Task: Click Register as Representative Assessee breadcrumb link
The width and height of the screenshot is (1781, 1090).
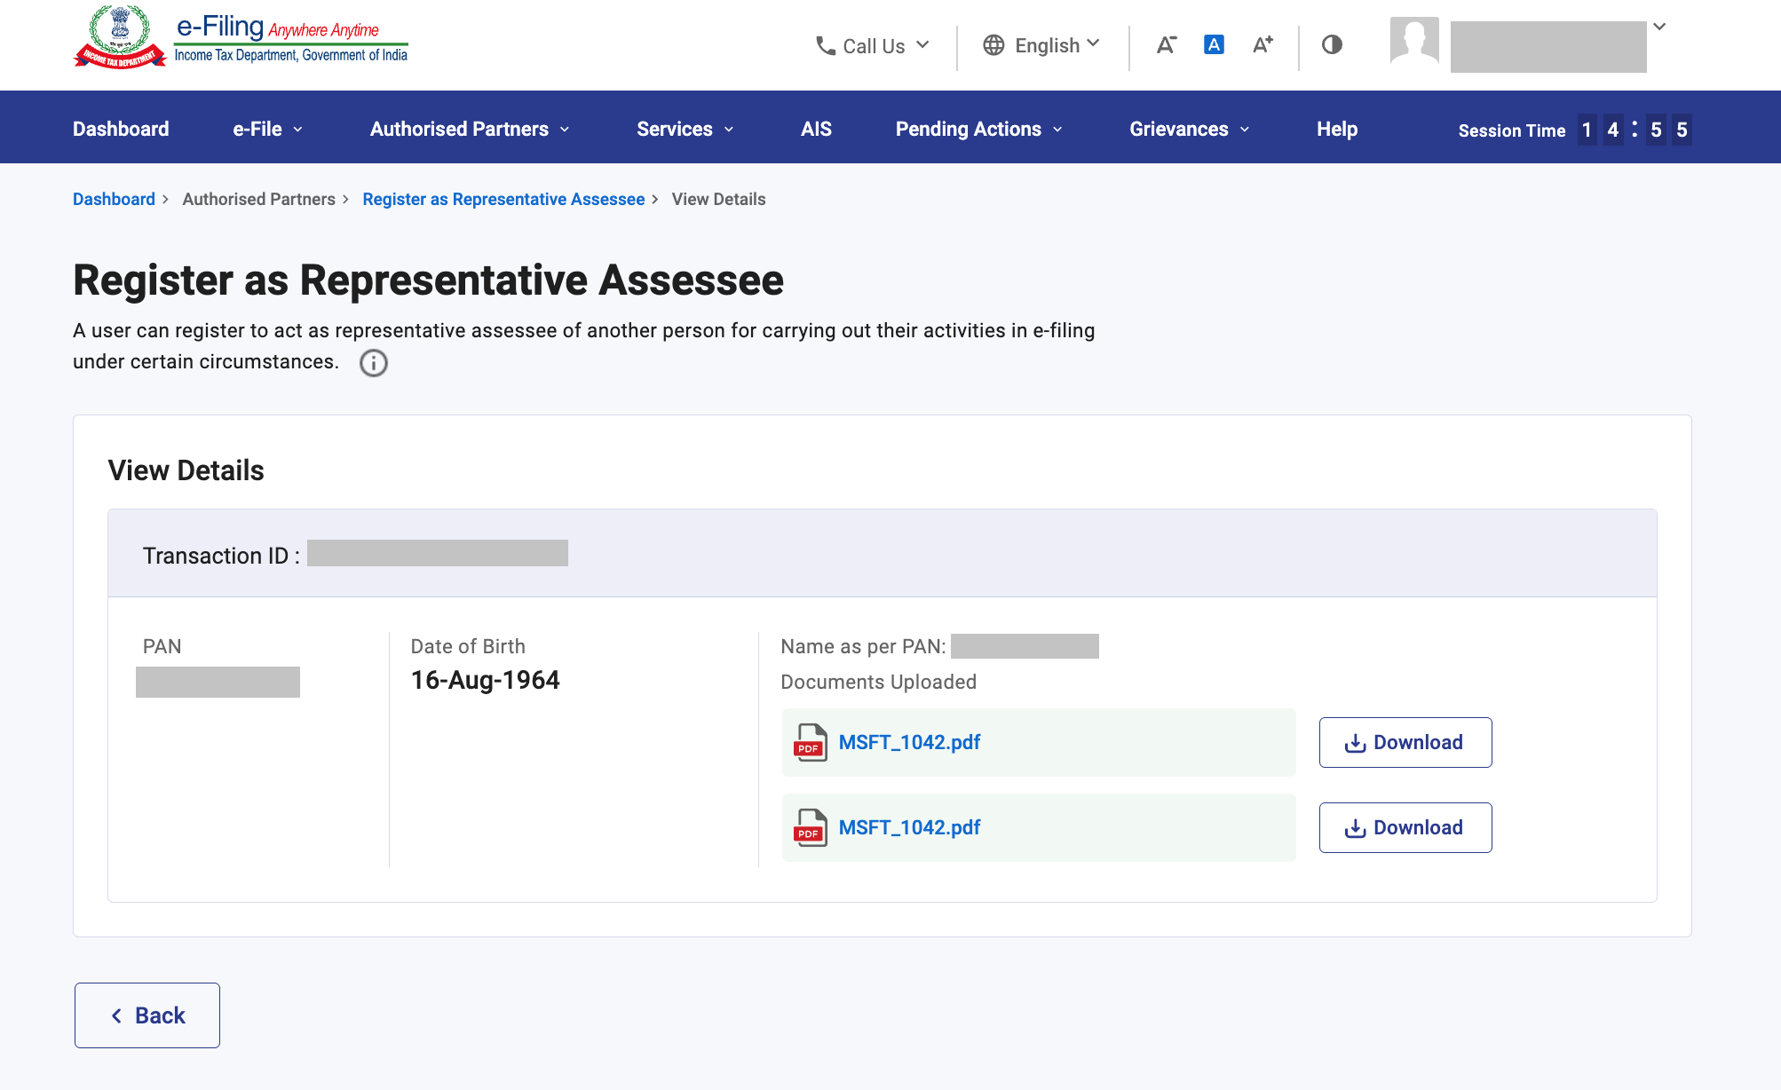Action: click(503, 199)
